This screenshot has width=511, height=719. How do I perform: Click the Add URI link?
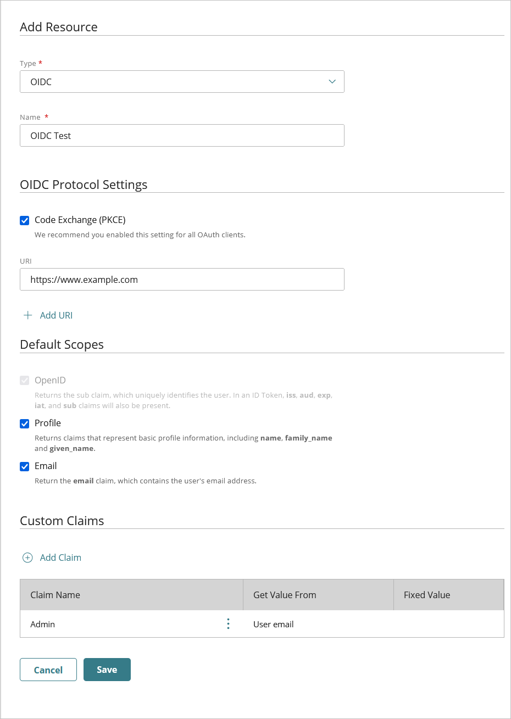pyautogui.click(x=56, y=315)
